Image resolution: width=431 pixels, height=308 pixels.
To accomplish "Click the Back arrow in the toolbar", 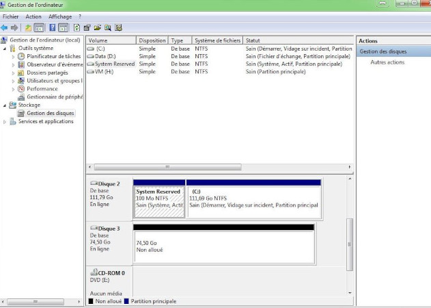I will [x=5, y=27].
